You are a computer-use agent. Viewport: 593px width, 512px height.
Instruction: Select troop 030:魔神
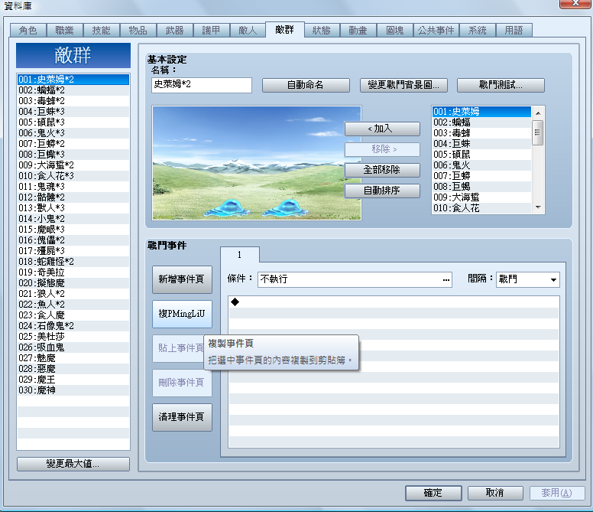(x=73, y=390)
